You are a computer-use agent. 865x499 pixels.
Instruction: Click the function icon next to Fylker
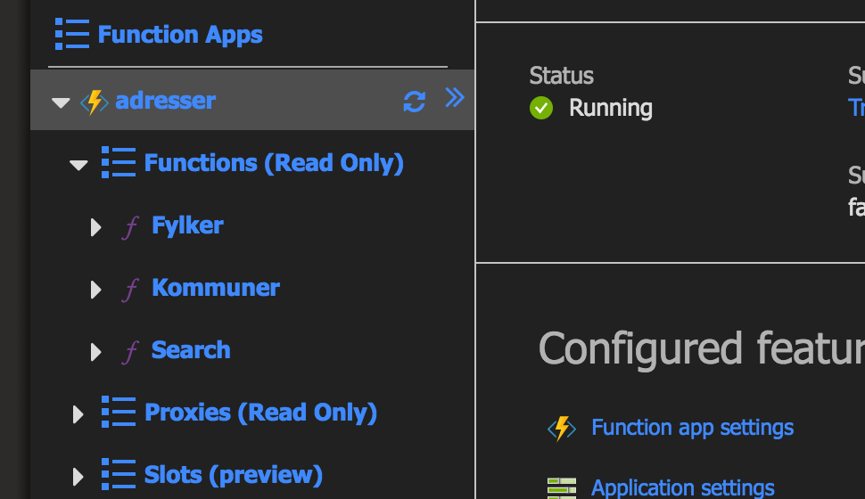(130, 227)
